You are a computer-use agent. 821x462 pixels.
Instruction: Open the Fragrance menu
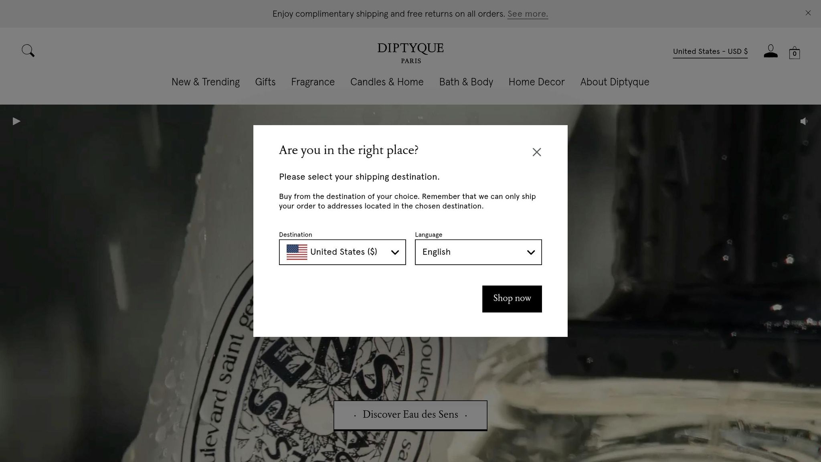pyautogui.click(x=313, y=82)
